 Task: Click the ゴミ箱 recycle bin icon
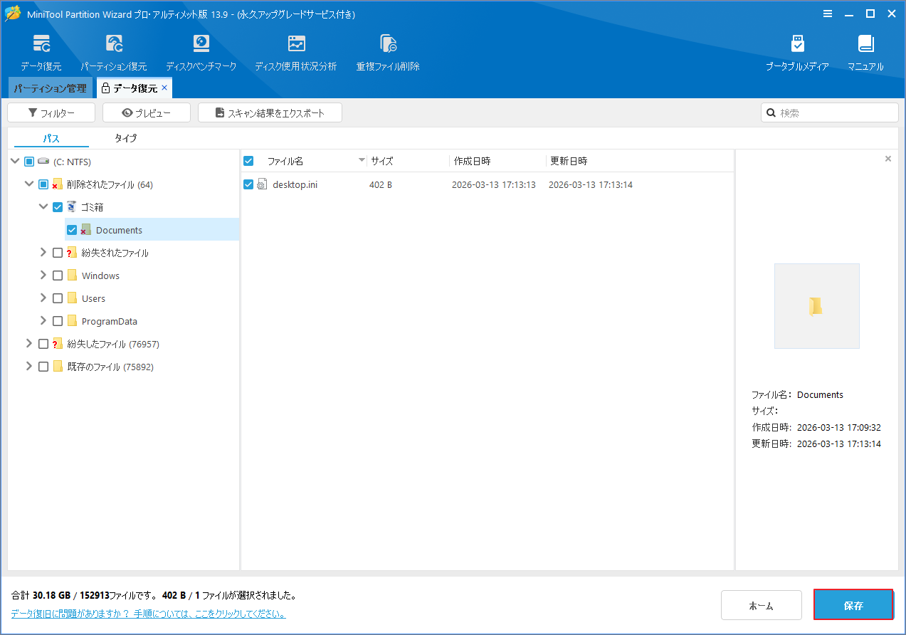click(72, 207)
